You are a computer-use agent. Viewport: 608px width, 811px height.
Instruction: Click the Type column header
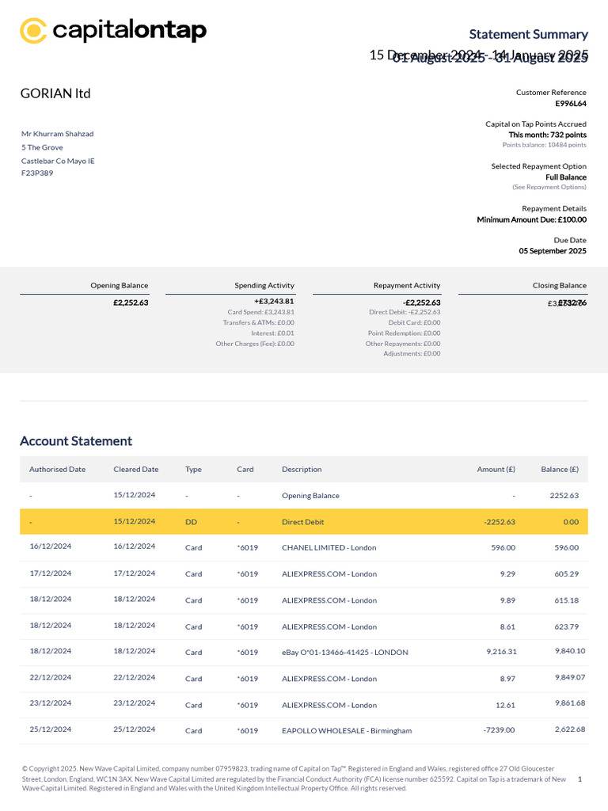coord(193,470)
